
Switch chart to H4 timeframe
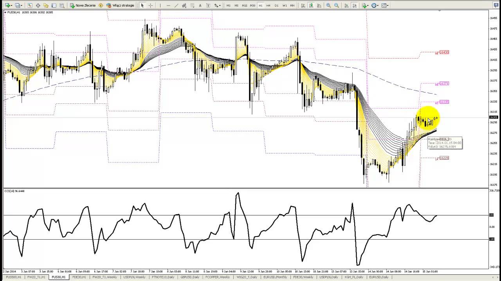click(269, 5)
